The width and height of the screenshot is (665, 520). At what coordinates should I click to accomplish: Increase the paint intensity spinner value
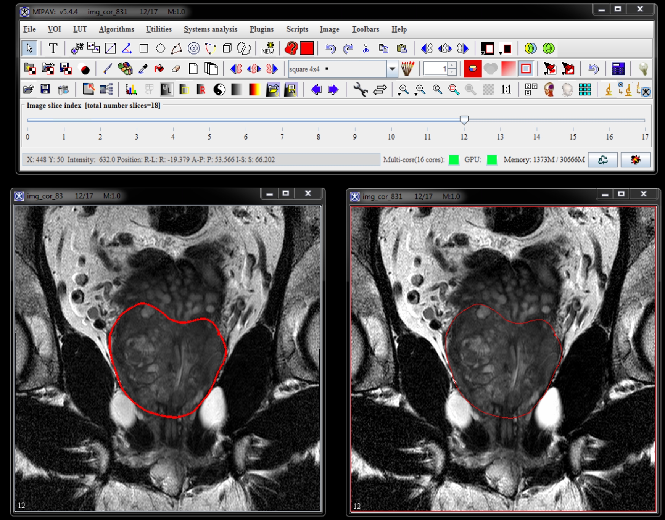(452, 66)
